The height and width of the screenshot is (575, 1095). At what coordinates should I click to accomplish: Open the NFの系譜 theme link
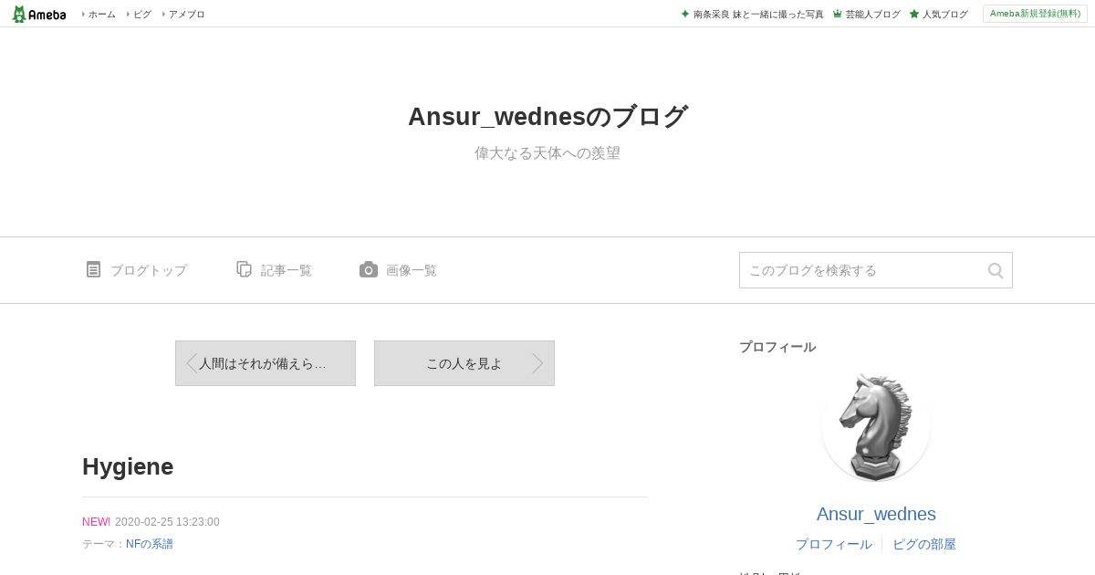pyautogui.click(x=150, y=544)
